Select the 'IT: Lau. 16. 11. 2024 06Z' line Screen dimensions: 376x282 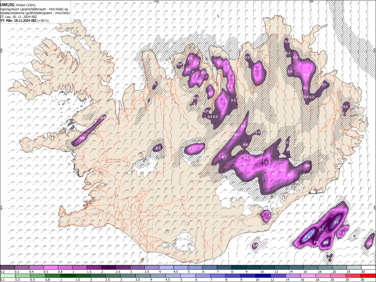[19, 17]
